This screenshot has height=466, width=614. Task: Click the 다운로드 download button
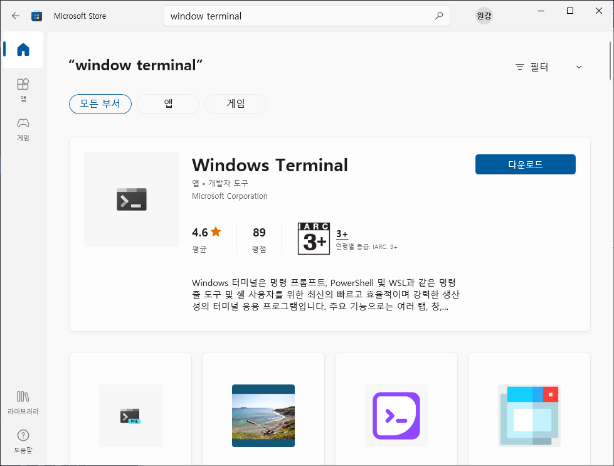coord(525,164)
